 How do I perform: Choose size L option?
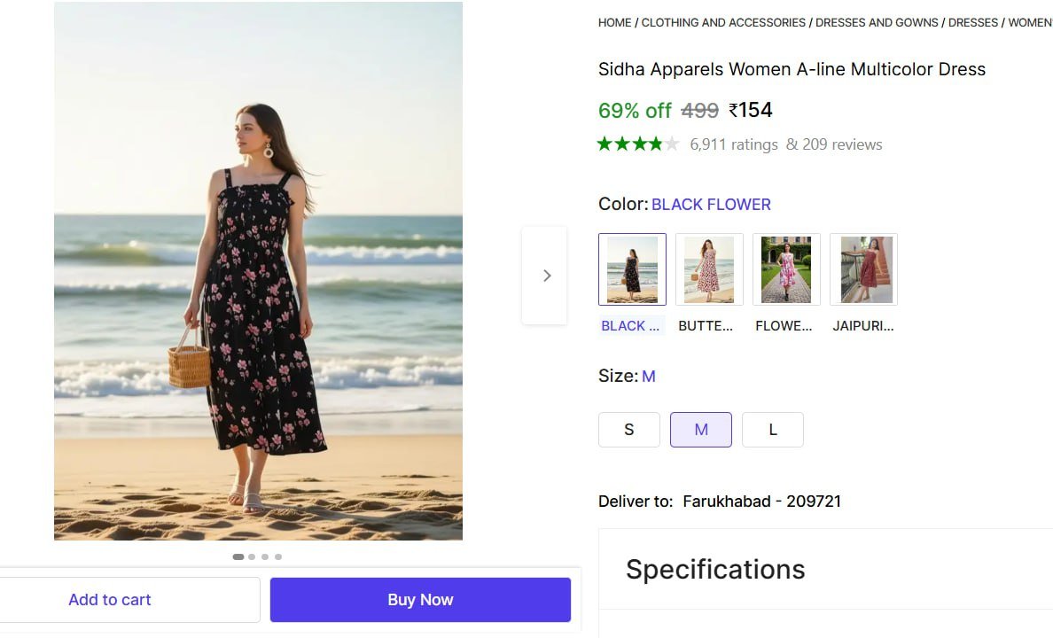pyautogui.click(x=773, y=430)
